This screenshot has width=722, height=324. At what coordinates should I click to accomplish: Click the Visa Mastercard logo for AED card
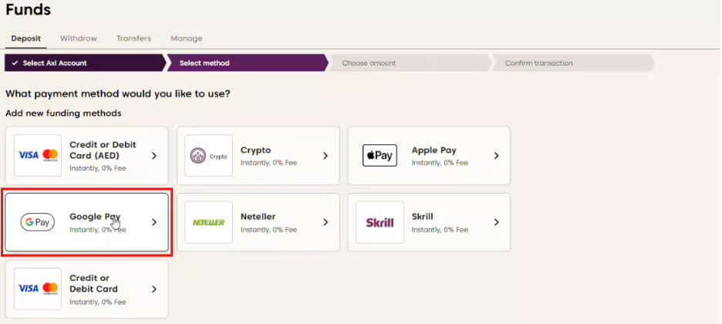coord(38,155)
